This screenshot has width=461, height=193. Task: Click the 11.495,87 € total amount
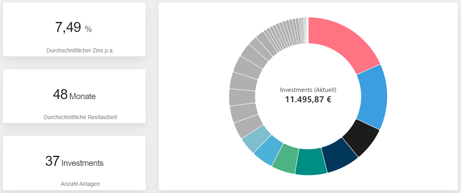coord(308,100)
